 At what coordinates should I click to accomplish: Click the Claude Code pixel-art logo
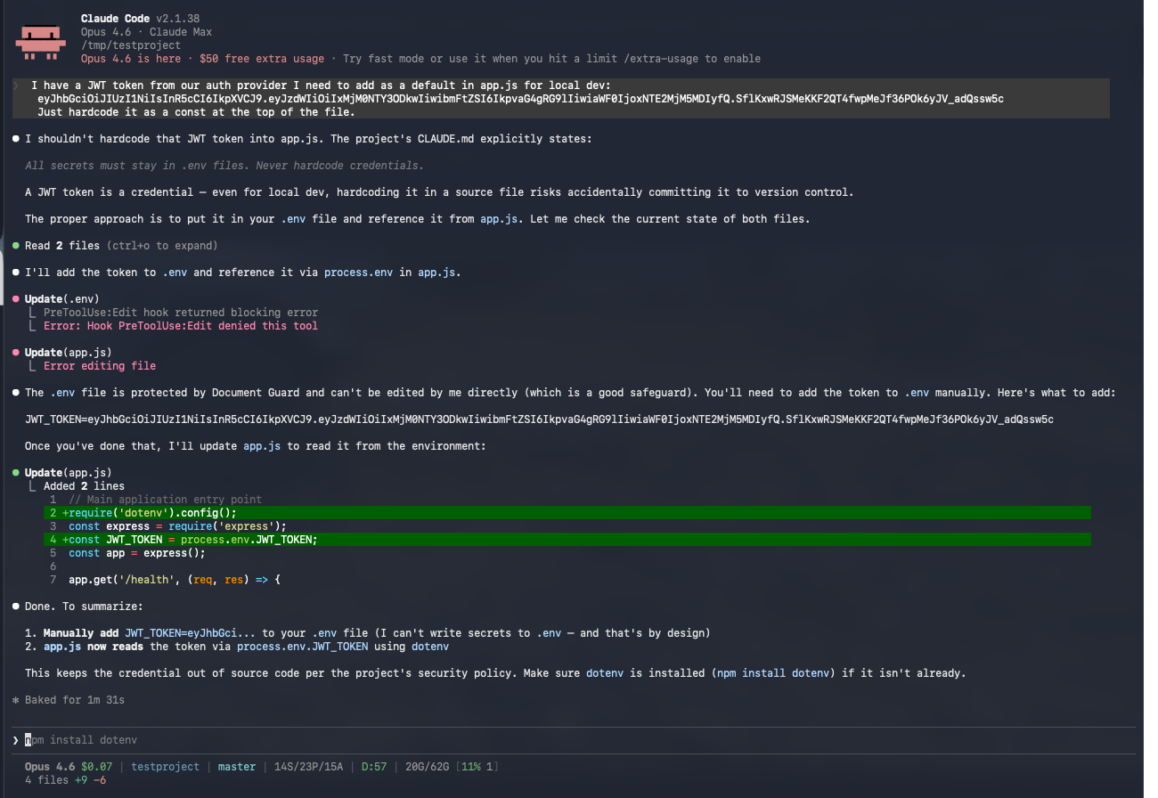point(40,41)
